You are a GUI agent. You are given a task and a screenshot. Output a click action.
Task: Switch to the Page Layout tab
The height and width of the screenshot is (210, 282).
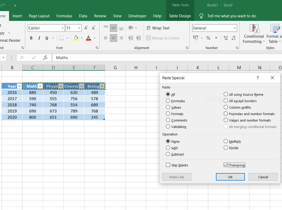point(39,16)
